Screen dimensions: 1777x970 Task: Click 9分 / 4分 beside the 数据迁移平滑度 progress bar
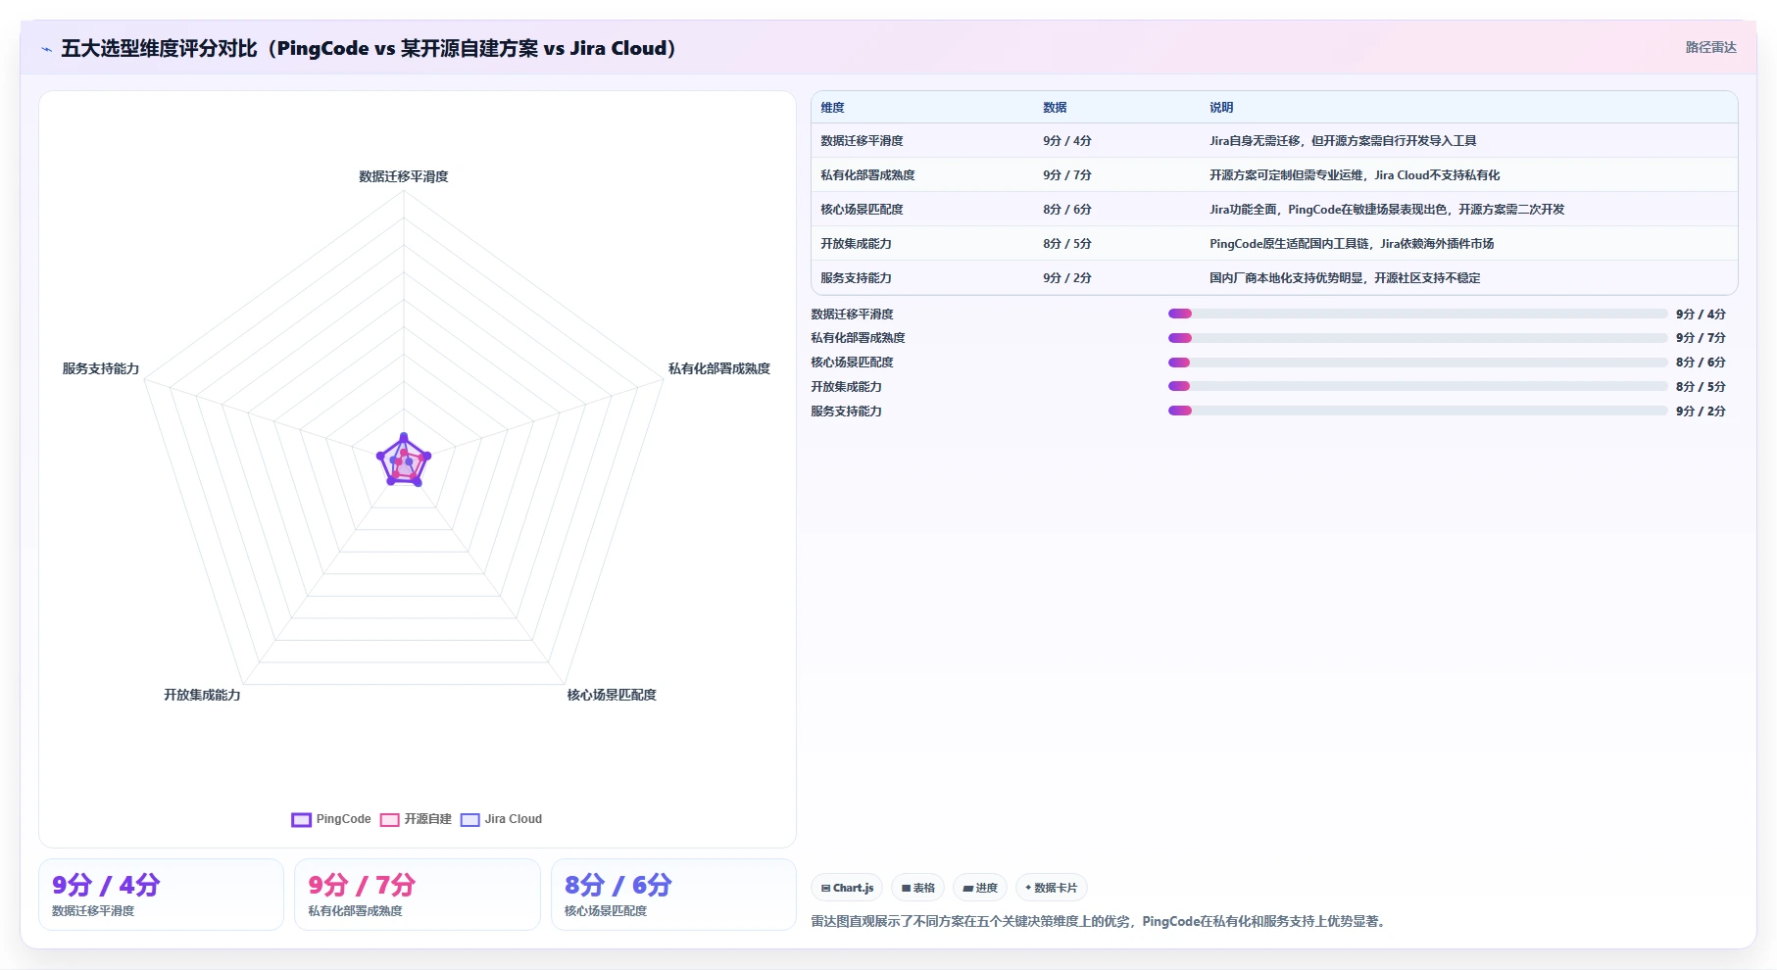(1701, 314)
